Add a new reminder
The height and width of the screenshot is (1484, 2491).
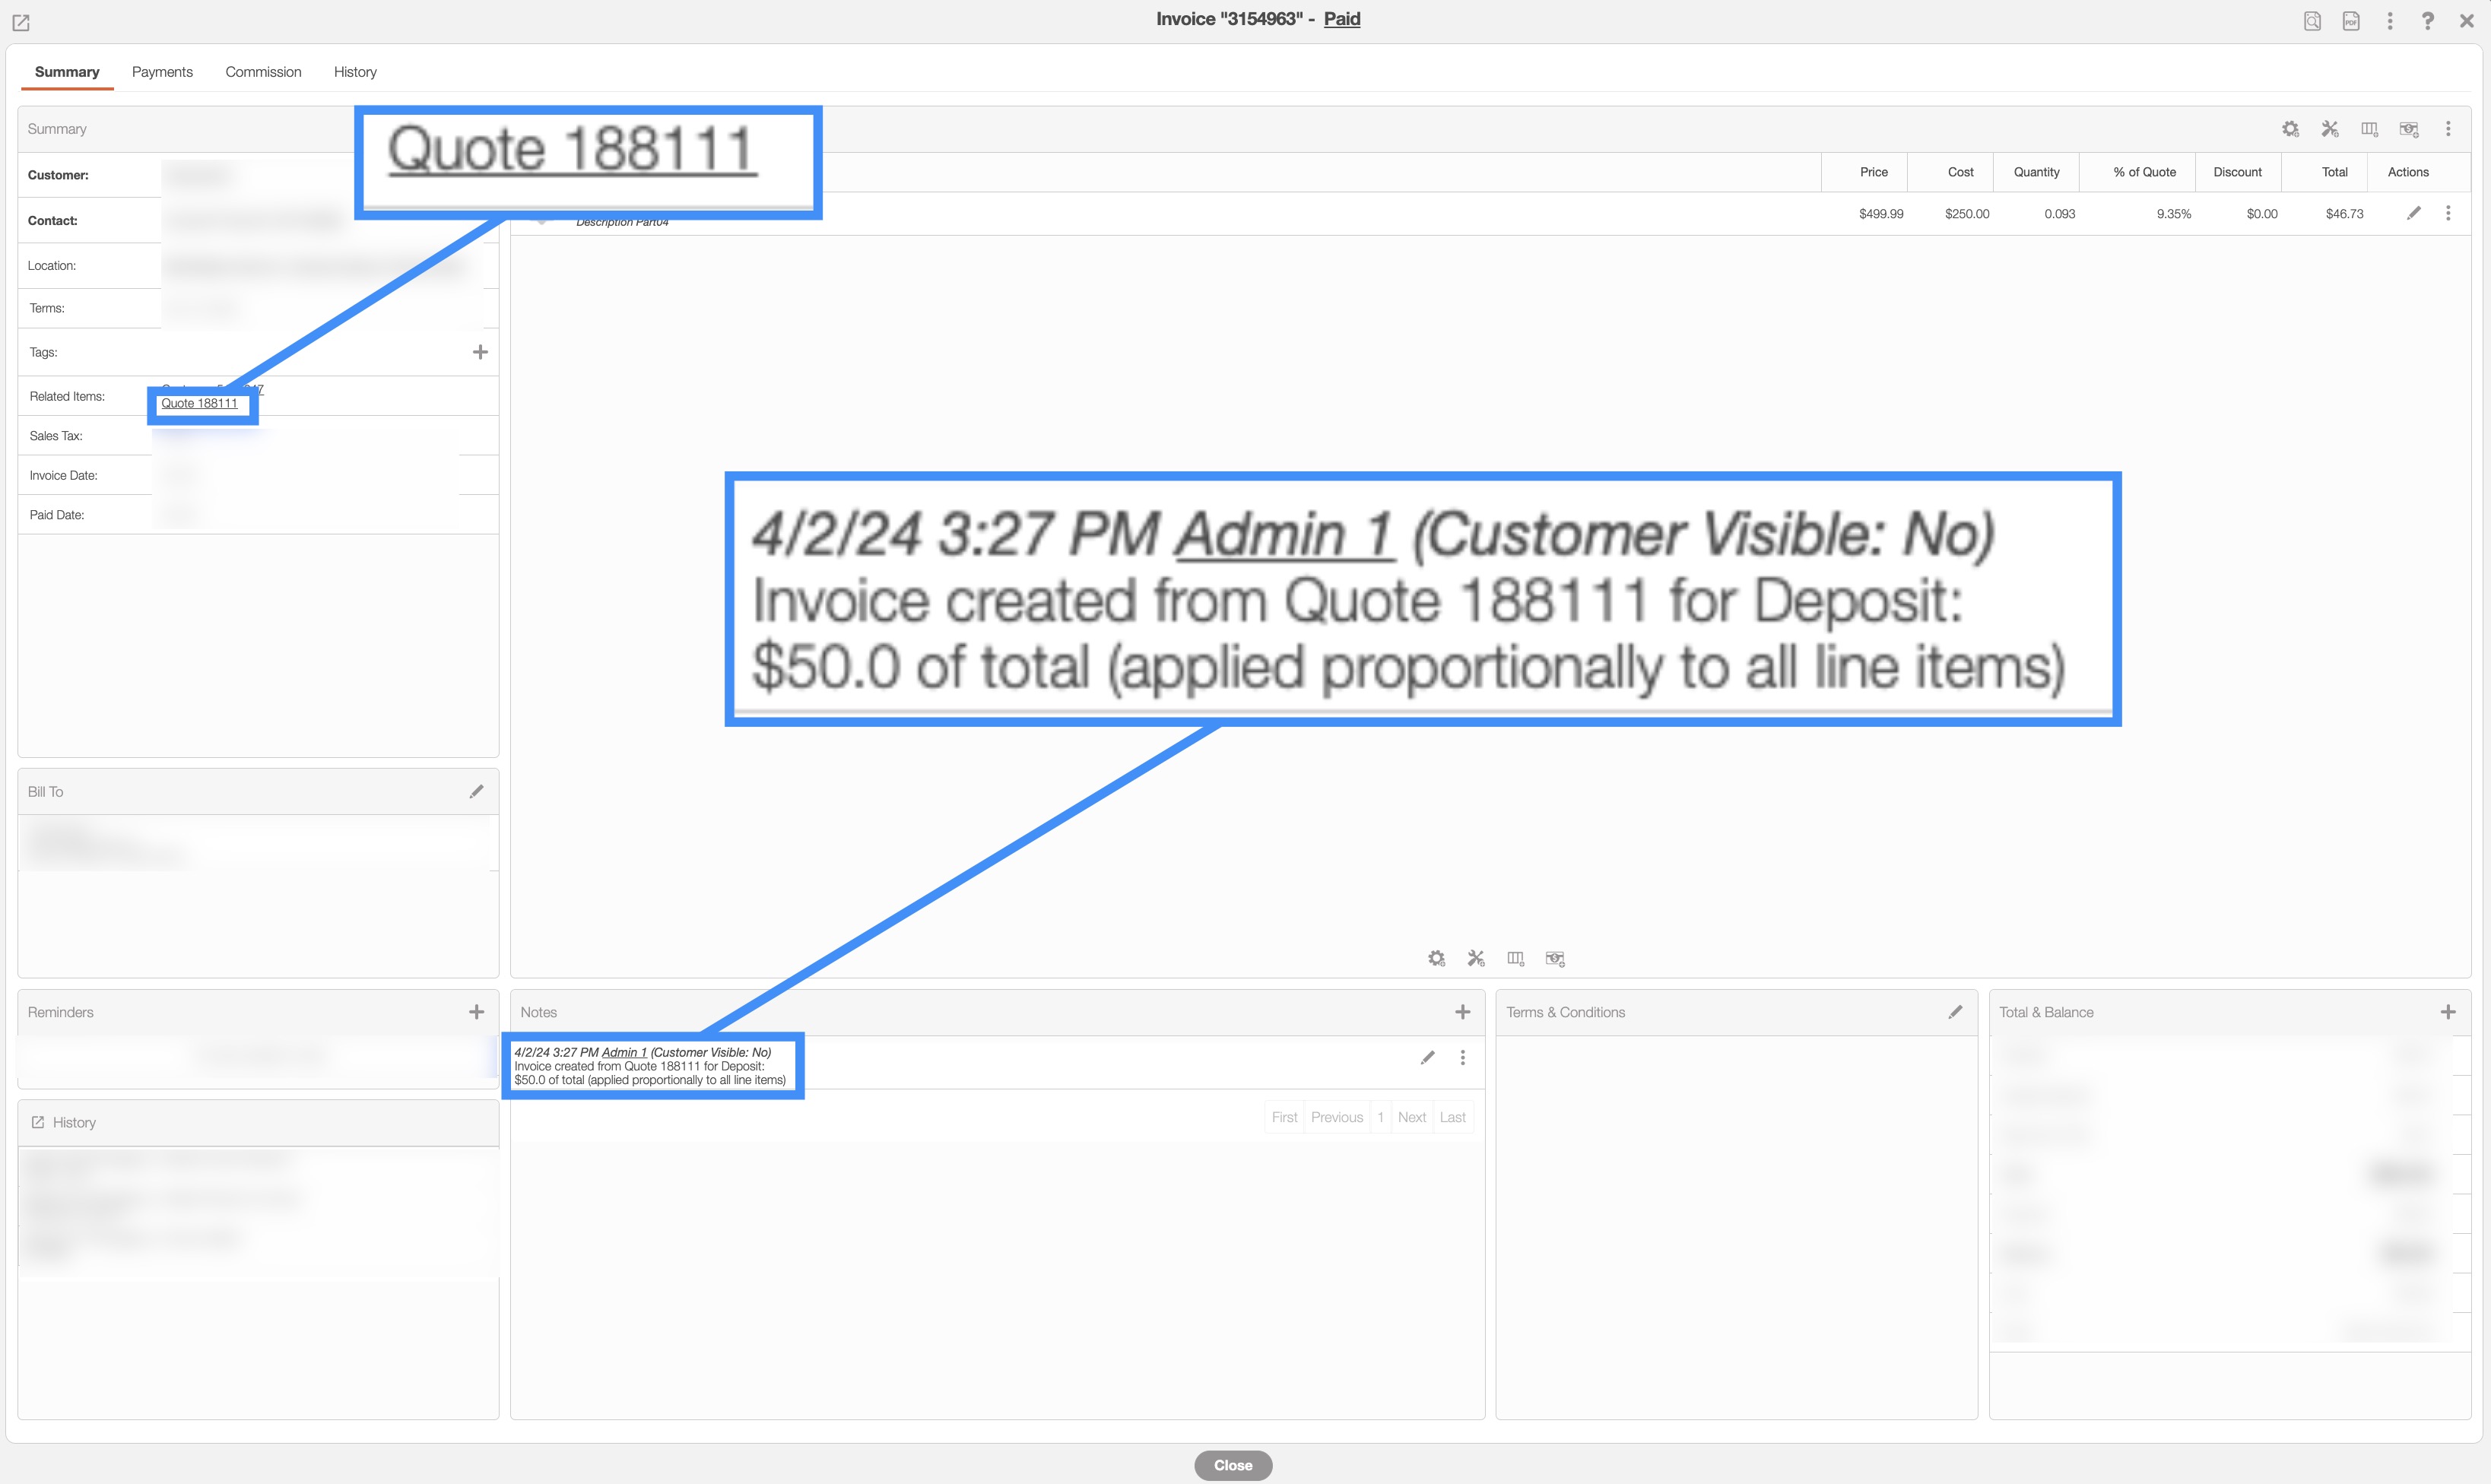477,1012
